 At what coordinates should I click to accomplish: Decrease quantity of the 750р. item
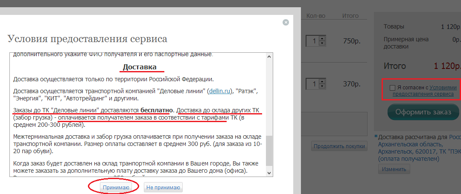323,43
